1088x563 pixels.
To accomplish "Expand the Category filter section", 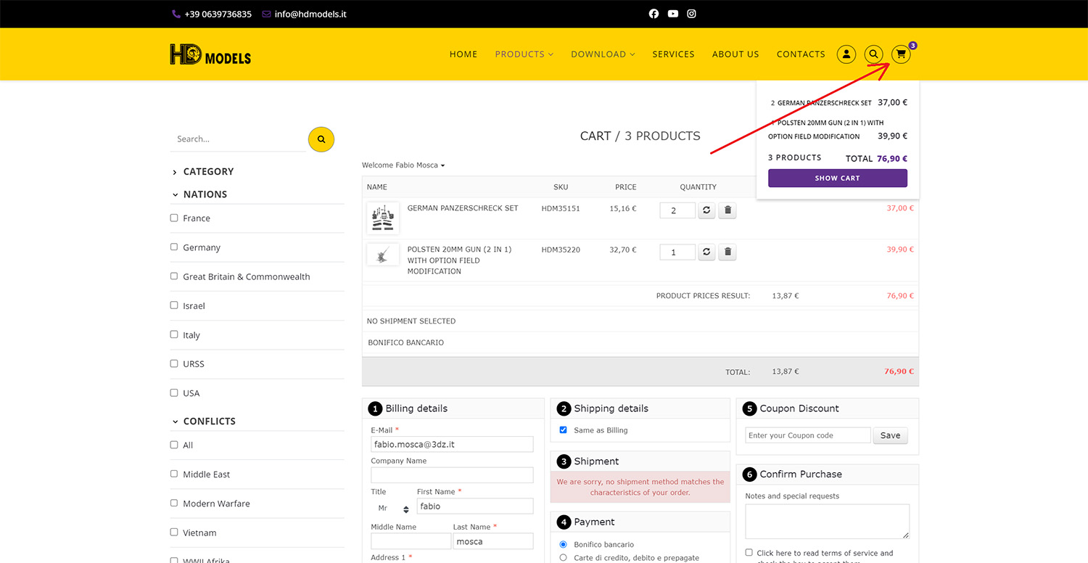I will tap(207, 172).
